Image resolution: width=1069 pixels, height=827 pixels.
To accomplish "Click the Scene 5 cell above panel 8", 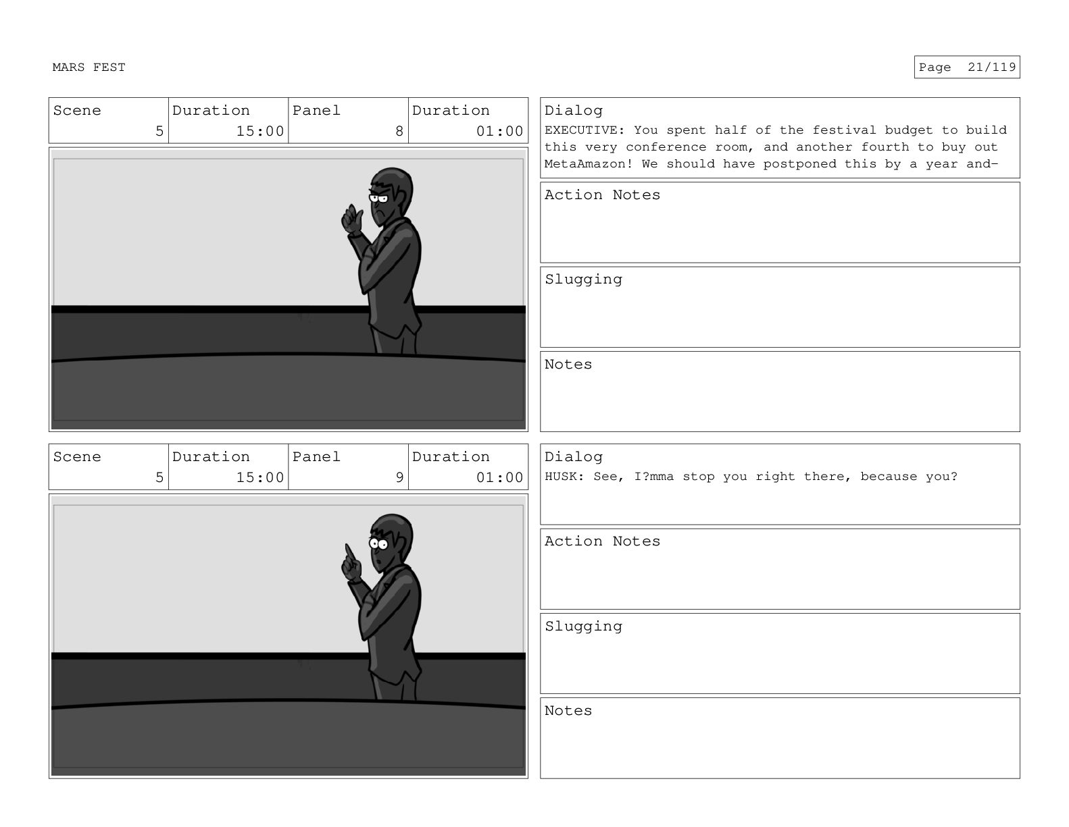I will (x=108, y=121).
